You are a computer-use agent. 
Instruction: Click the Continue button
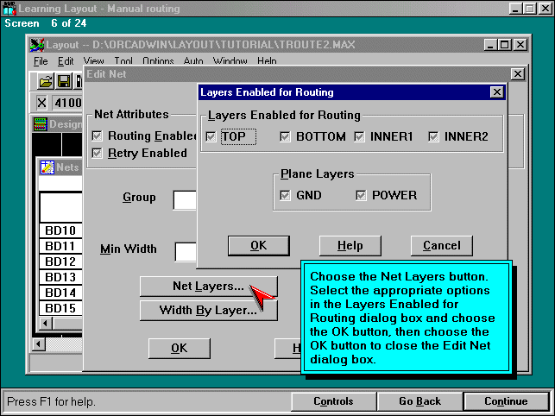(506, 401)
